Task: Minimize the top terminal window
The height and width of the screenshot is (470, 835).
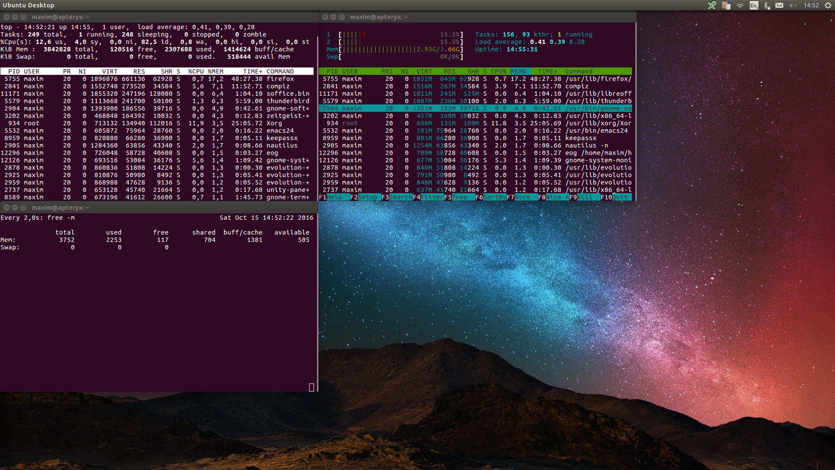Action: 15,17
